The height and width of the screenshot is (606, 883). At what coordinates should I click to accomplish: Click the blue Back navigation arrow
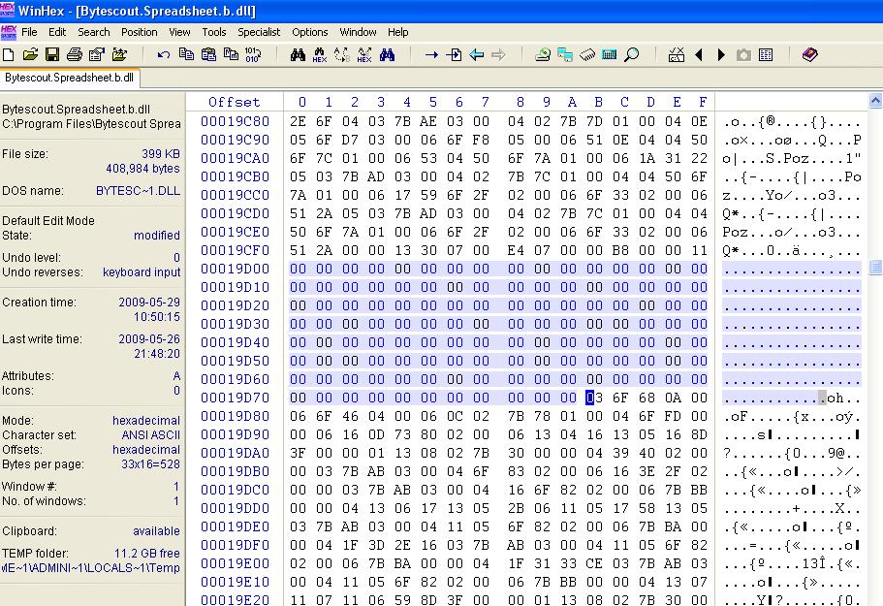pos(477,54)
